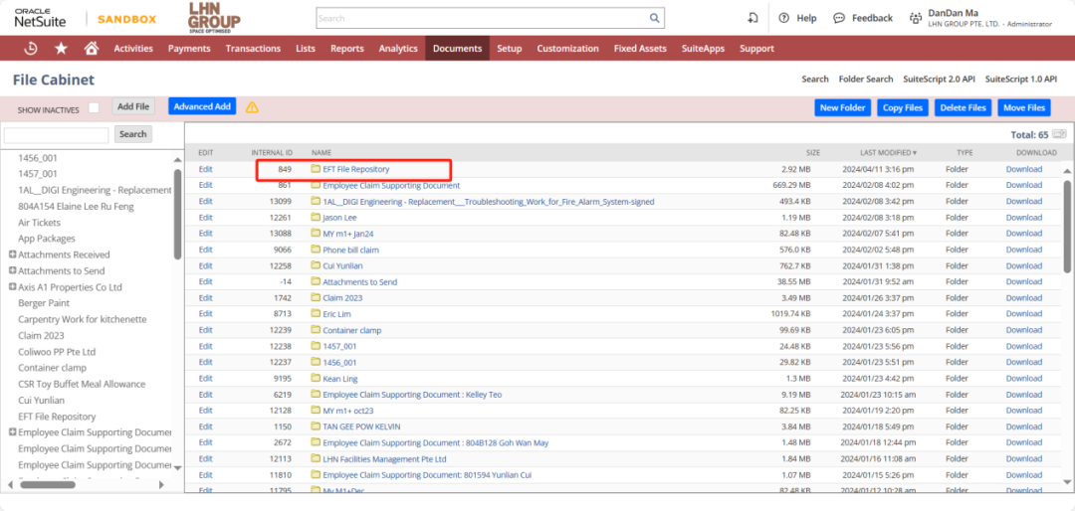The width and height of the screenshot is (1075, 511).
Task: Click the Oracle NetSuite logo
Action: 41,18
